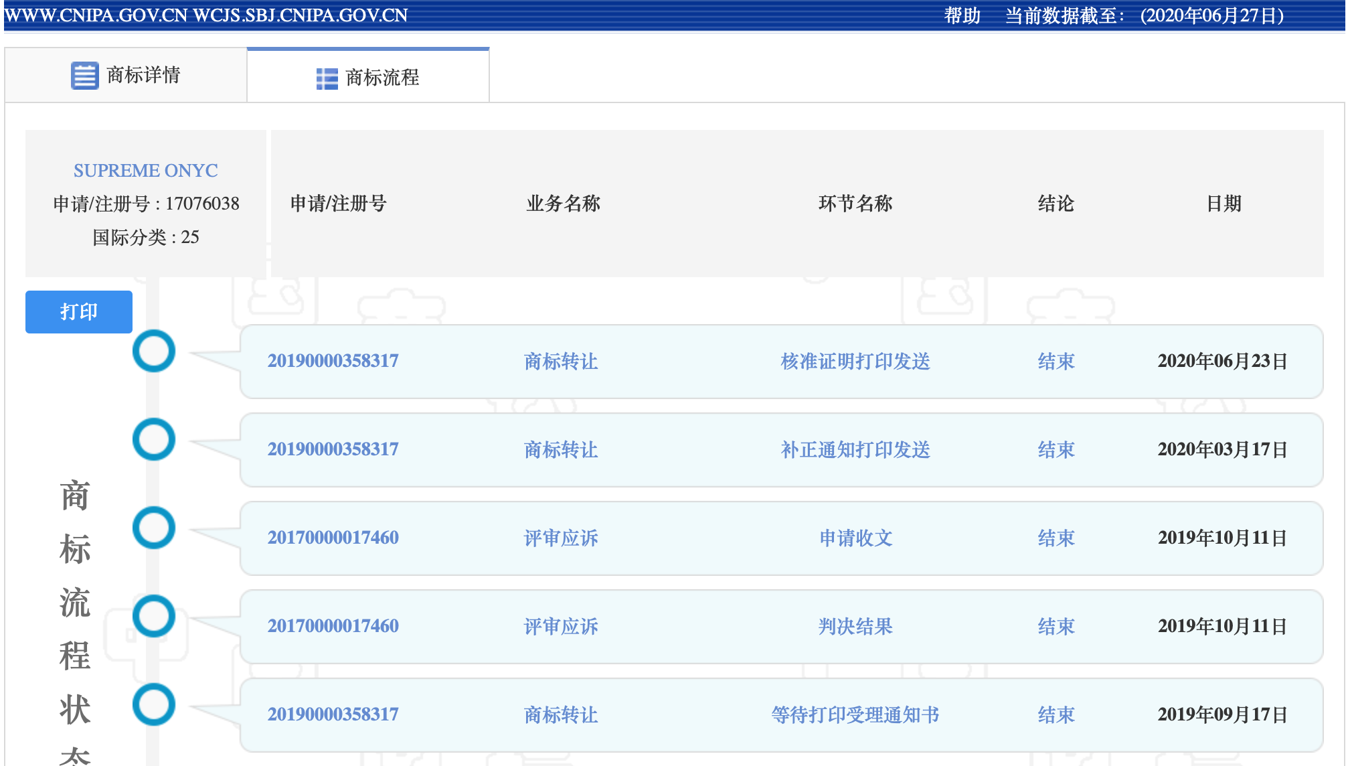Click 申请收文 step link
The height and width of the screenshot is (766, 1348).
855,538
